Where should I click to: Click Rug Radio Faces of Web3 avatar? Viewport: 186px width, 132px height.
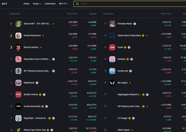pyautogui.click(x=18, y=59)
